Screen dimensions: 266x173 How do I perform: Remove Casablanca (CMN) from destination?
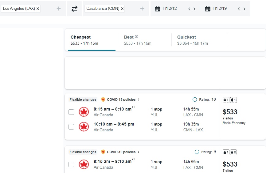(x=122, y=9)
